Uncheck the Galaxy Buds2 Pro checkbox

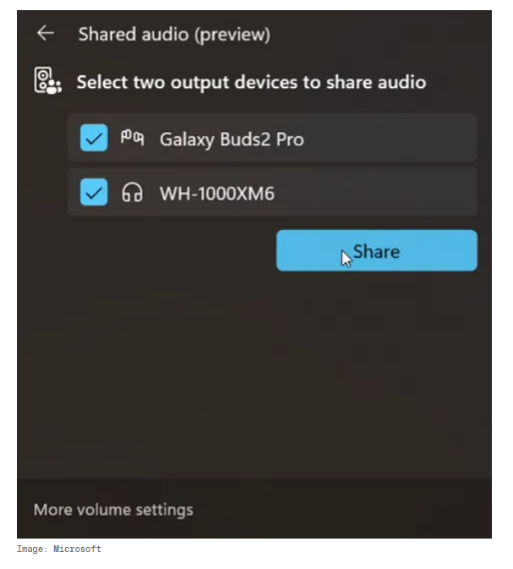pos(94,138)
